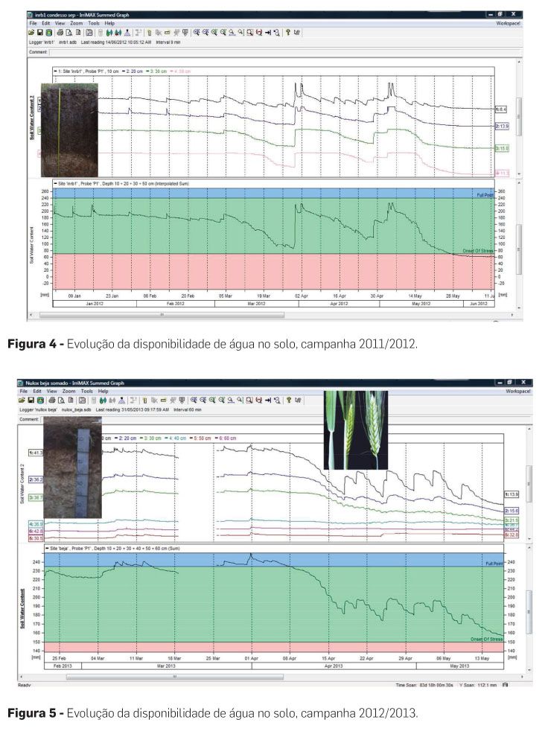This screenshot has height=734, width=545.
Task: Click green database icon in Nulox beja toolbar
Action: [39, 400]
